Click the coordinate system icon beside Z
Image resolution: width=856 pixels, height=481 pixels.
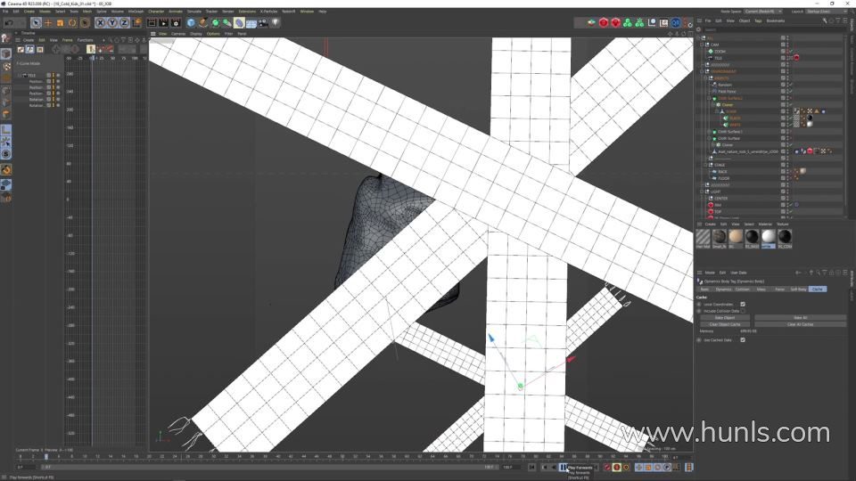coord(136,23)
